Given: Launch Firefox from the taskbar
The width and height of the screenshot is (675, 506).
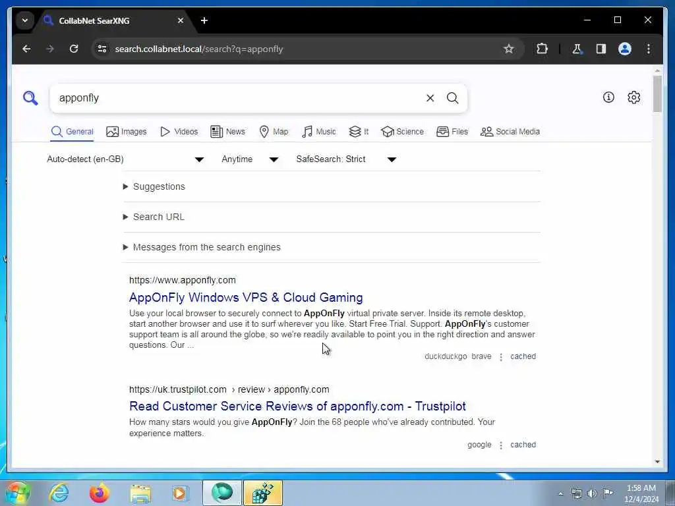Looking at the screenshot, I should tap(99, 493).
